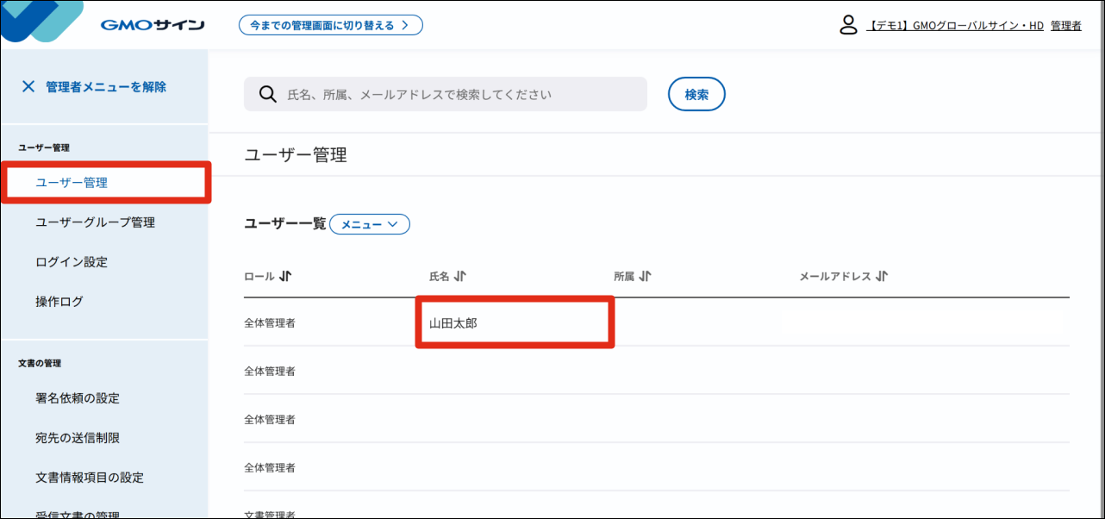Viewport: 1105px width, 519px height.
Task: Go to ログイン設定 in the sidebar
Action: point(72,262)
